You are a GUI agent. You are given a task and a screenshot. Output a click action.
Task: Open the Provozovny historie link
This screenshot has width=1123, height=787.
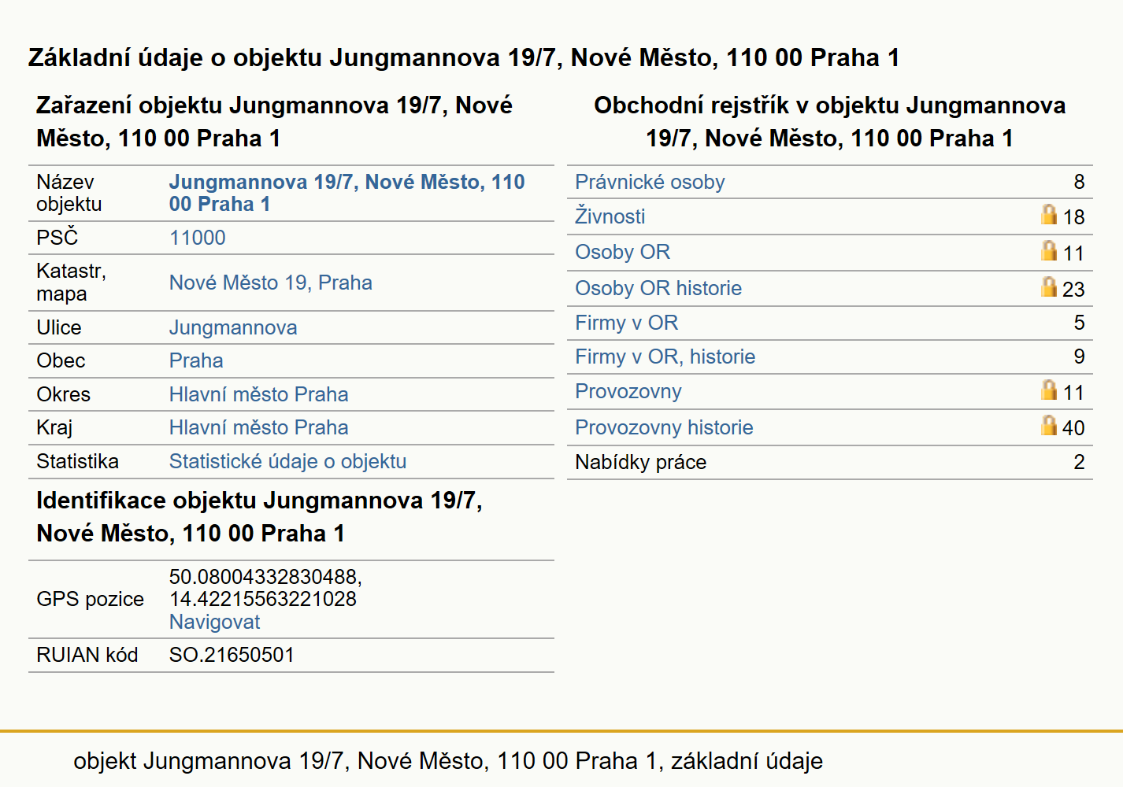[x=664, y=427]
